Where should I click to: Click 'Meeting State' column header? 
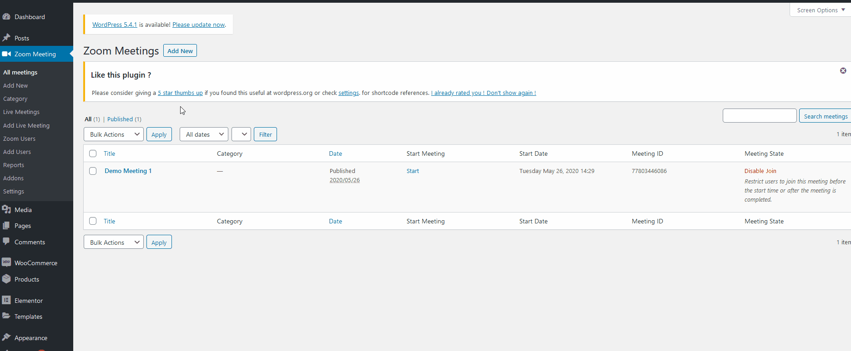click(764, 153)
